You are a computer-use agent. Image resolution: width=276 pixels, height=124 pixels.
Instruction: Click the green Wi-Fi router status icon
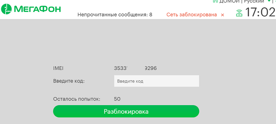tap(239, 13)
